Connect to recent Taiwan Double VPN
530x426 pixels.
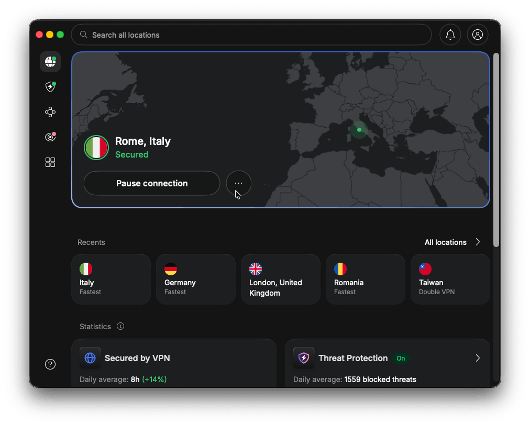[x=450, y=279]
